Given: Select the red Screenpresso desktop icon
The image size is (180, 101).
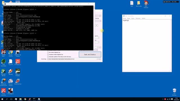Looking at the screenshot, I should tap(18, 62).
